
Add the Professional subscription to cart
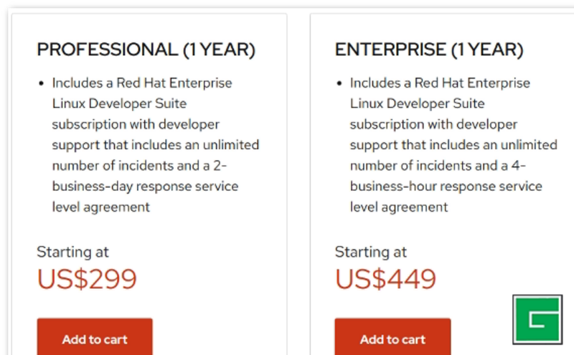click(x=95, y=339)
